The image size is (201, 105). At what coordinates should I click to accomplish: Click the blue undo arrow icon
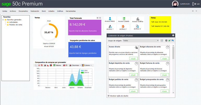point(173,41)
